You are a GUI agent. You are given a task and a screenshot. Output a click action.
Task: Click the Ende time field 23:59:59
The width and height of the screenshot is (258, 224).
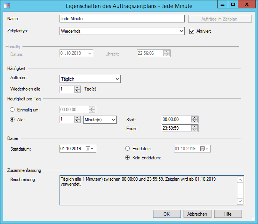pos(177,128)
